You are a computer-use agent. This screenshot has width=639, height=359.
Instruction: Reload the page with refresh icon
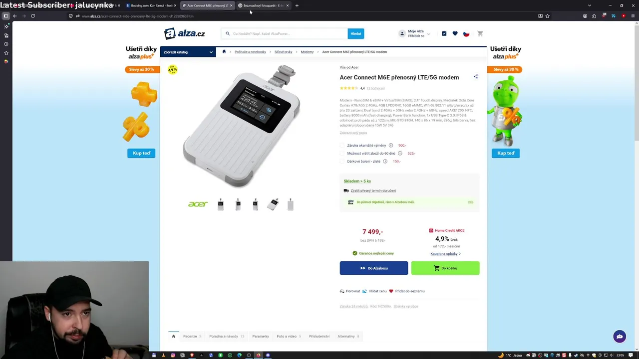pos(33,16)
